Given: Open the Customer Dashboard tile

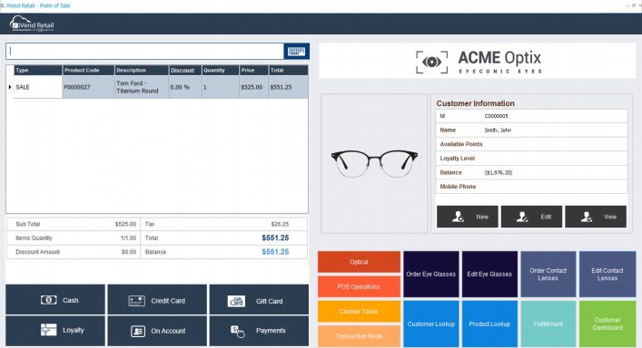Looking at the screenshot, I should (x=607, y=324).
